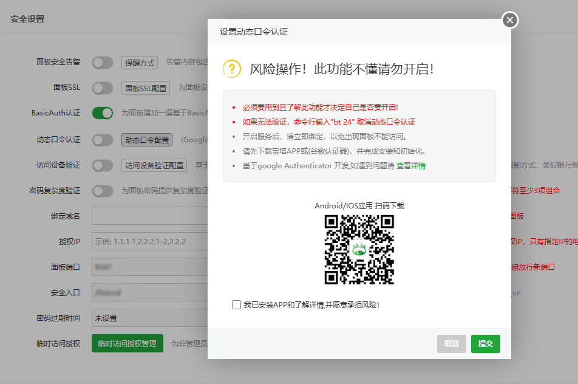The width and height of the screenshot is (578, 384).
Task: Click the 风险操作！此功能不懂请勿开启！ heading
Action: pyautogui.click(x=342, y=69)
